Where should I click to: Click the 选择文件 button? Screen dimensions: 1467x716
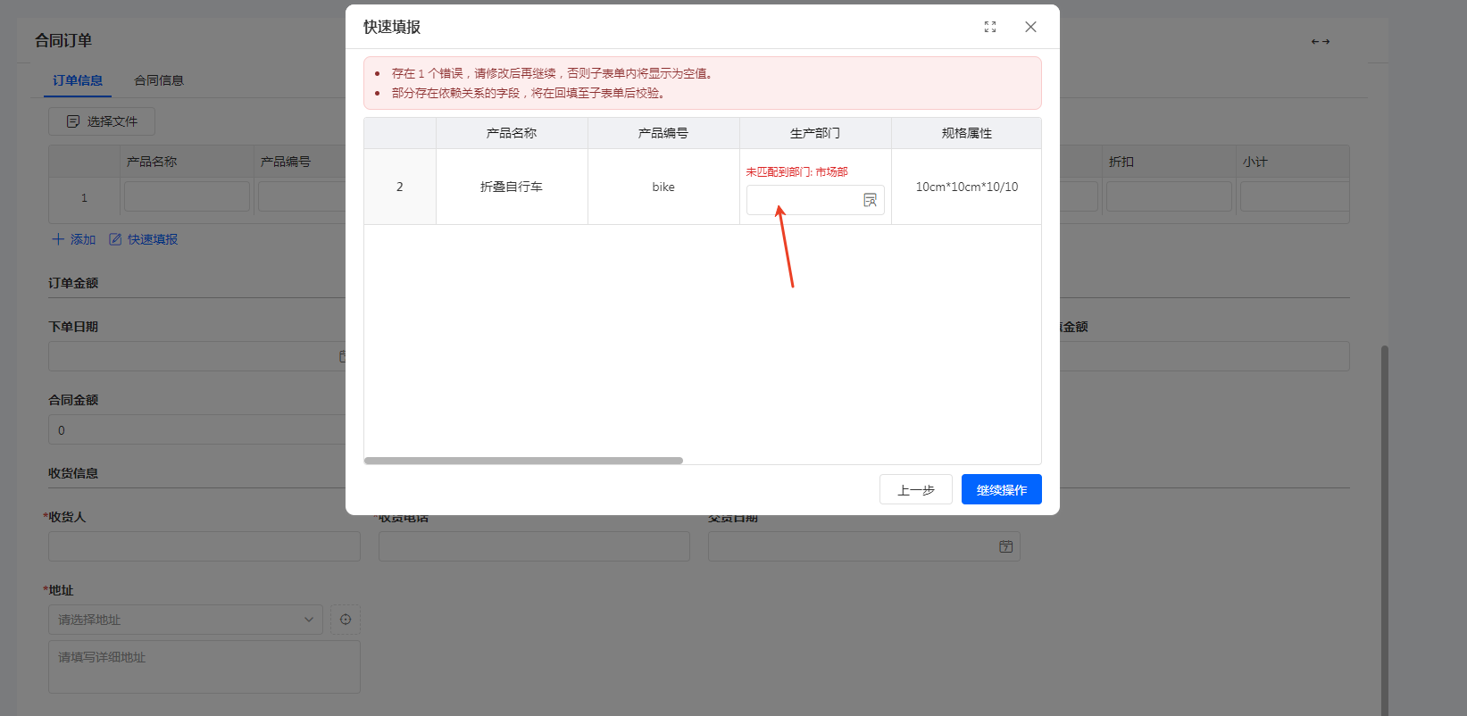point(102,121)
